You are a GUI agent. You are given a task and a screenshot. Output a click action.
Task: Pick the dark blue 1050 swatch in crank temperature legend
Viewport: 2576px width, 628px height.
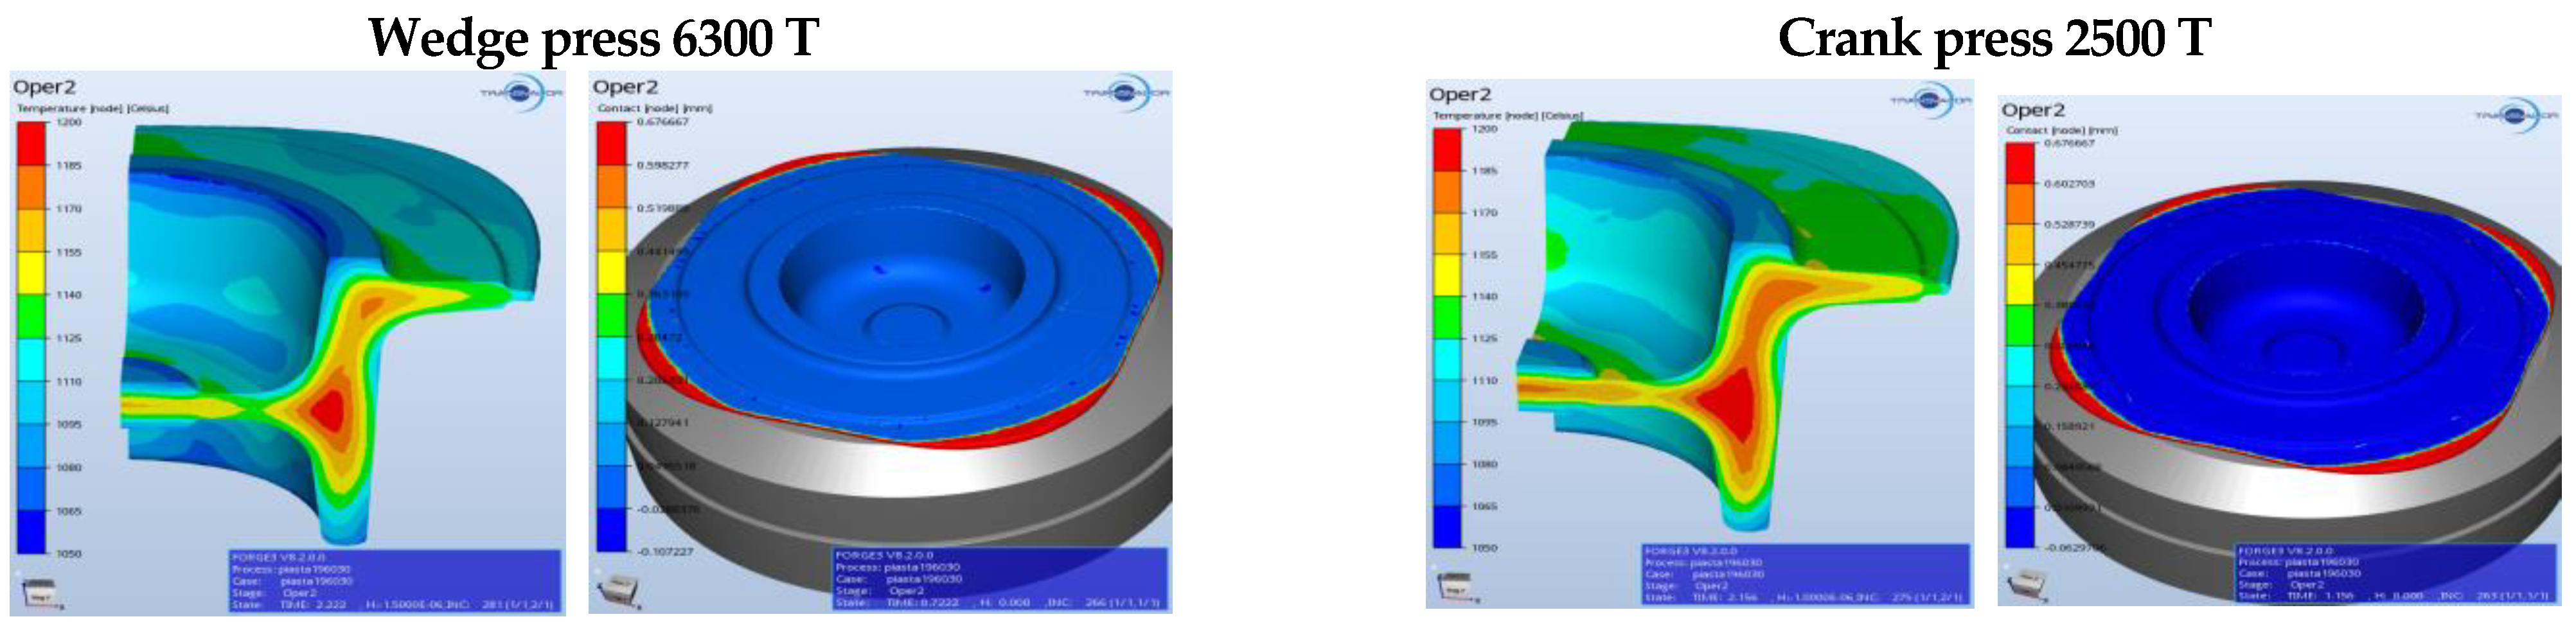click(1447, 527)
